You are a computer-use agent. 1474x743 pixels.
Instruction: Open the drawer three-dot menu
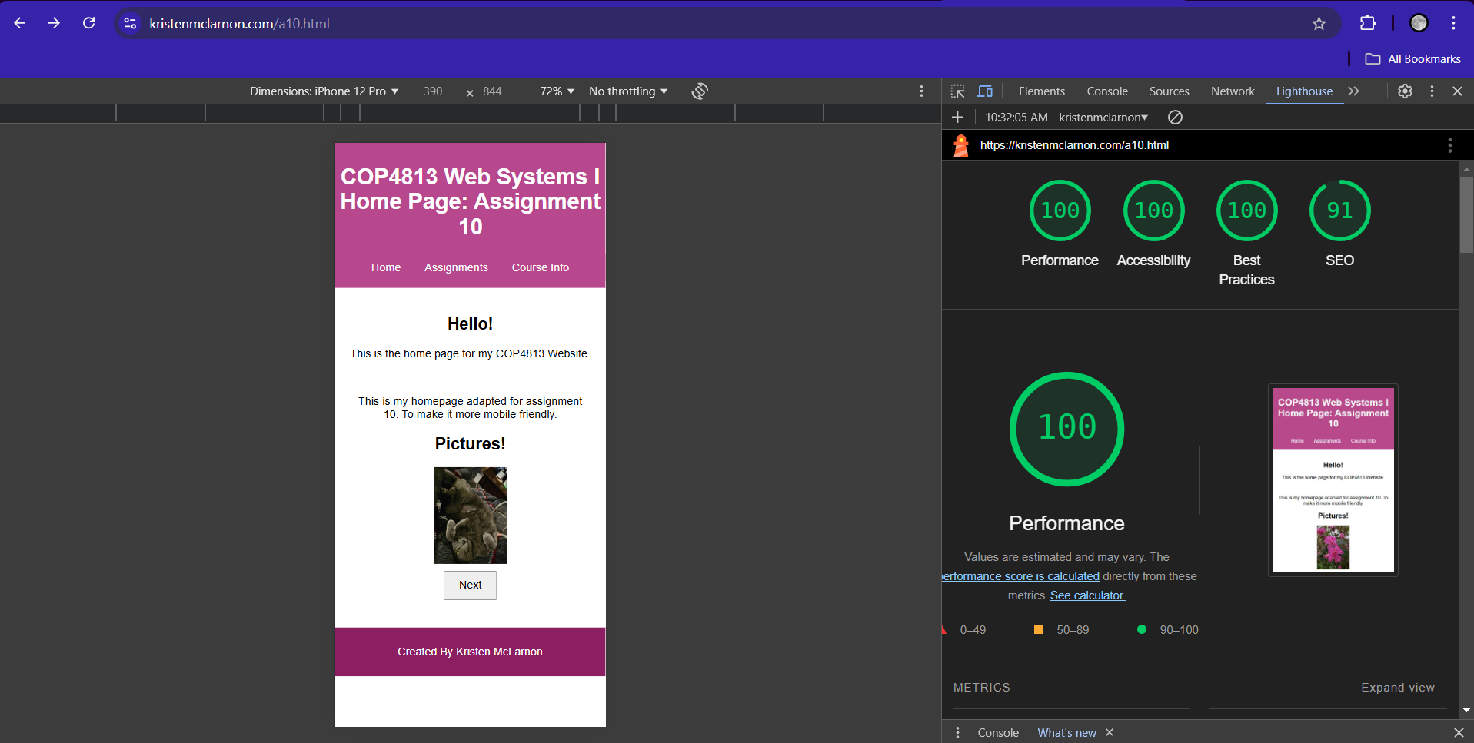957,733
